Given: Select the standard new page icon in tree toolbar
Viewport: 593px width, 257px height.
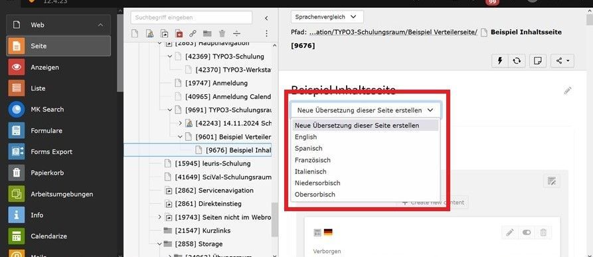Looking at the screenshot, I should (135, 34).
